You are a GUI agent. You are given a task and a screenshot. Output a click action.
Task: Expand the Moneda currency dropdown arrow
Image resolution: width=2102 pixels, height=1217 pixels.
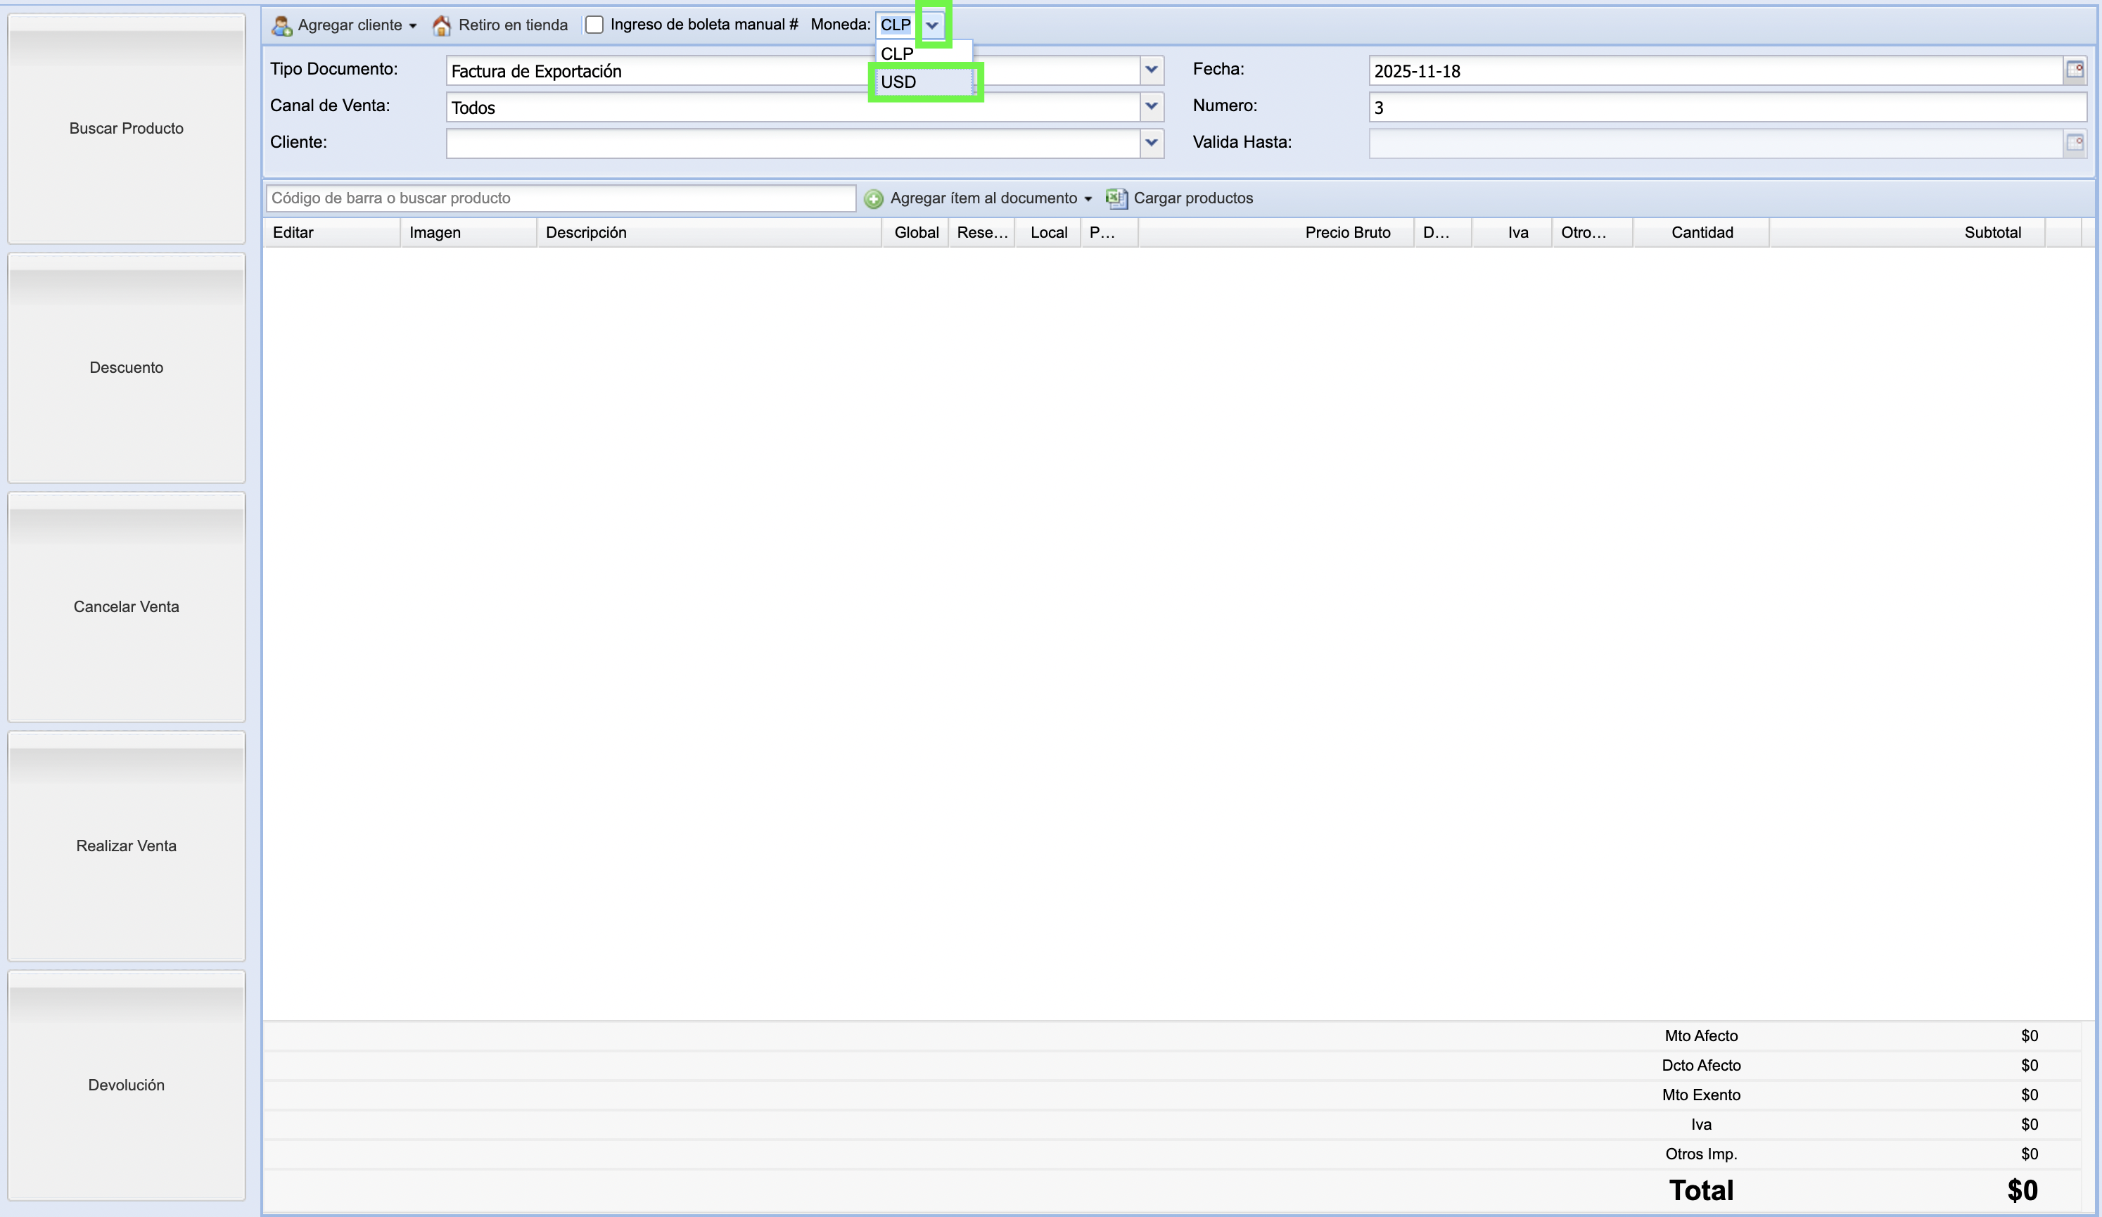pos(933,25)
